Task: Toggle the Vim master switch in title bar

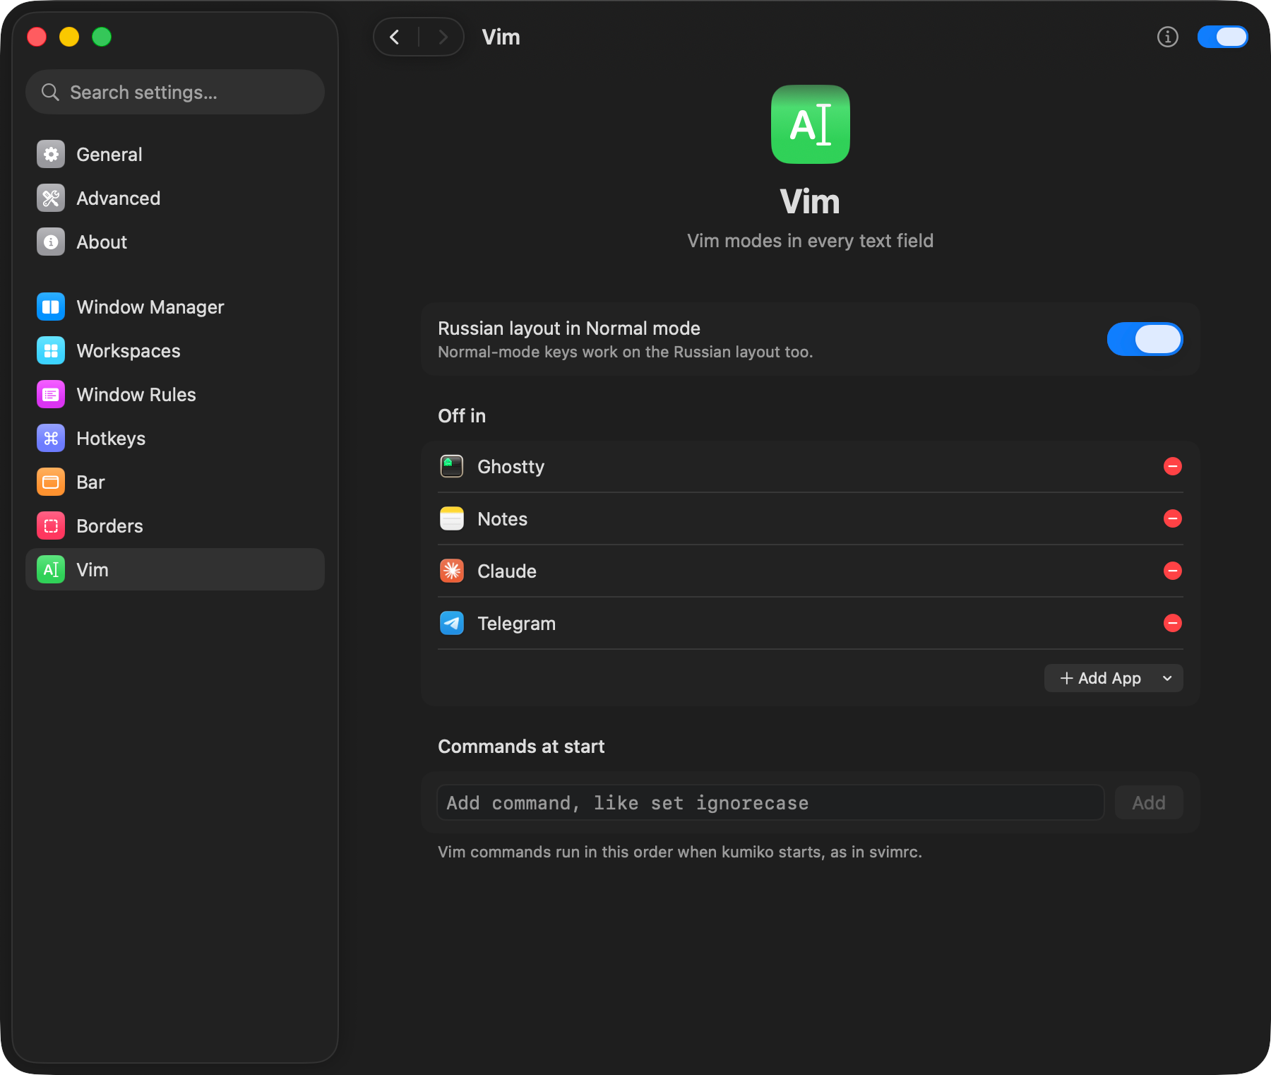Action: (1223, 37)
